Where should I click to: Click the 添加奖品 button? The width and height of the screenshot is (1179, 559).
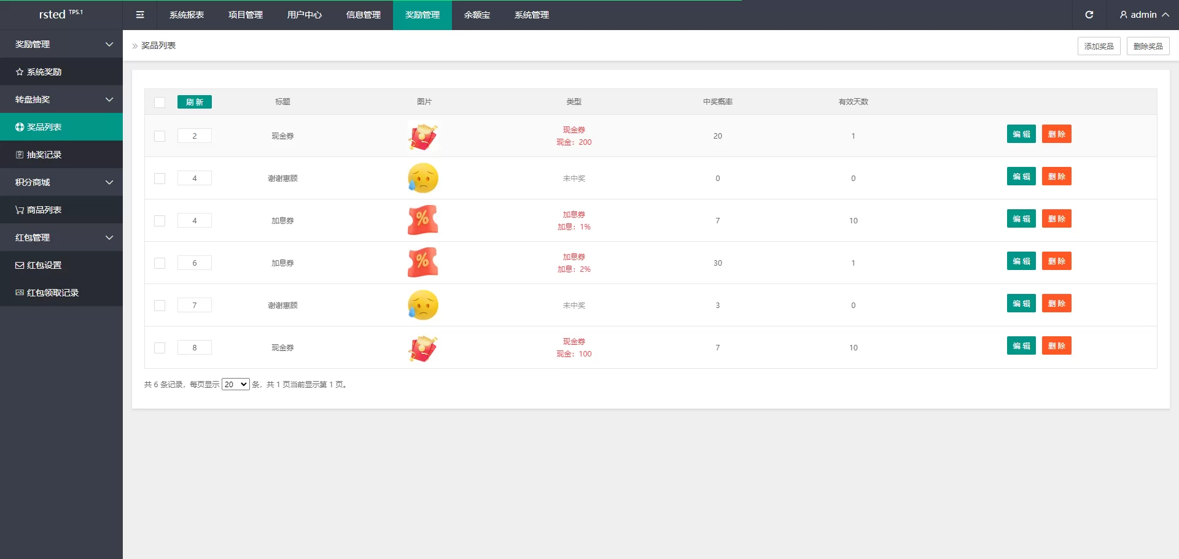coord(1099,46)
